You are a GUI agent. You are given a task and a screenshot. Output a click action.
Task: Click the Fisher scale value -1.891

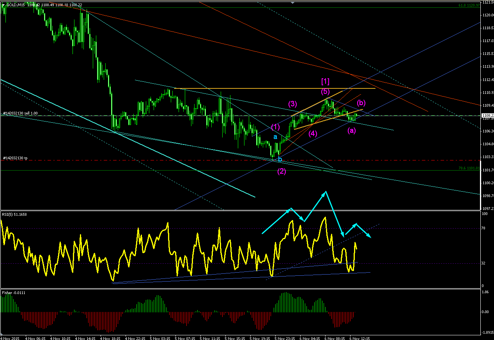point(487,332)
